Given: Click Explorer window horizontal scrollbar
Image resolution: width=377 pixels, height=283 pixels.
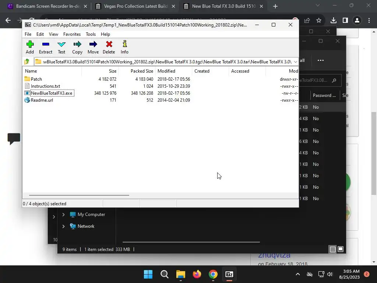Looking at the screenshot, I should [x=191, y=242].
